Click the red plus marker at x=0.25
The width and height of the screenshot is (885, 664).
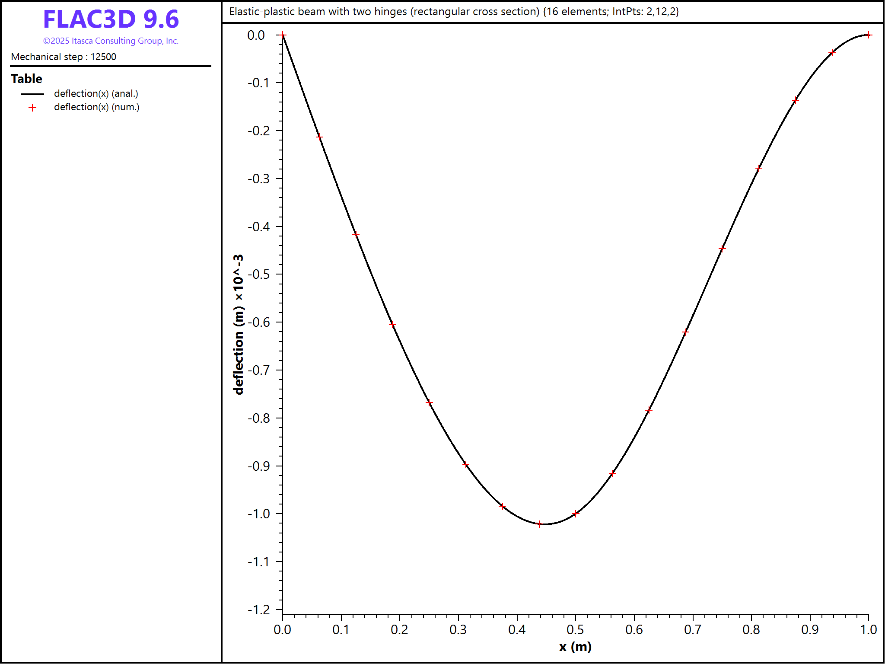pos(429,402)
